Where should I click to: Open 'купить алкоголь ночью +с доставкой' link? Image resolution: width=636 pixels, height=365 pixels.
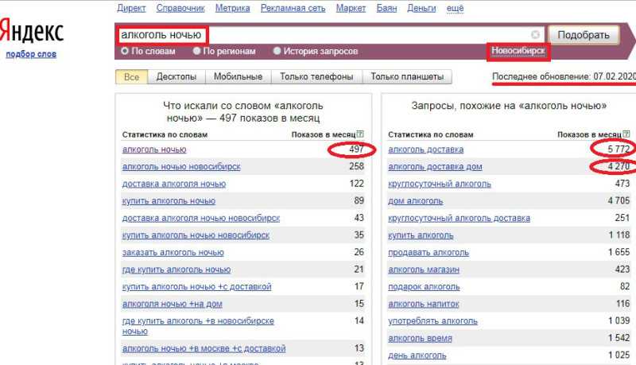(x=196, y=287)
